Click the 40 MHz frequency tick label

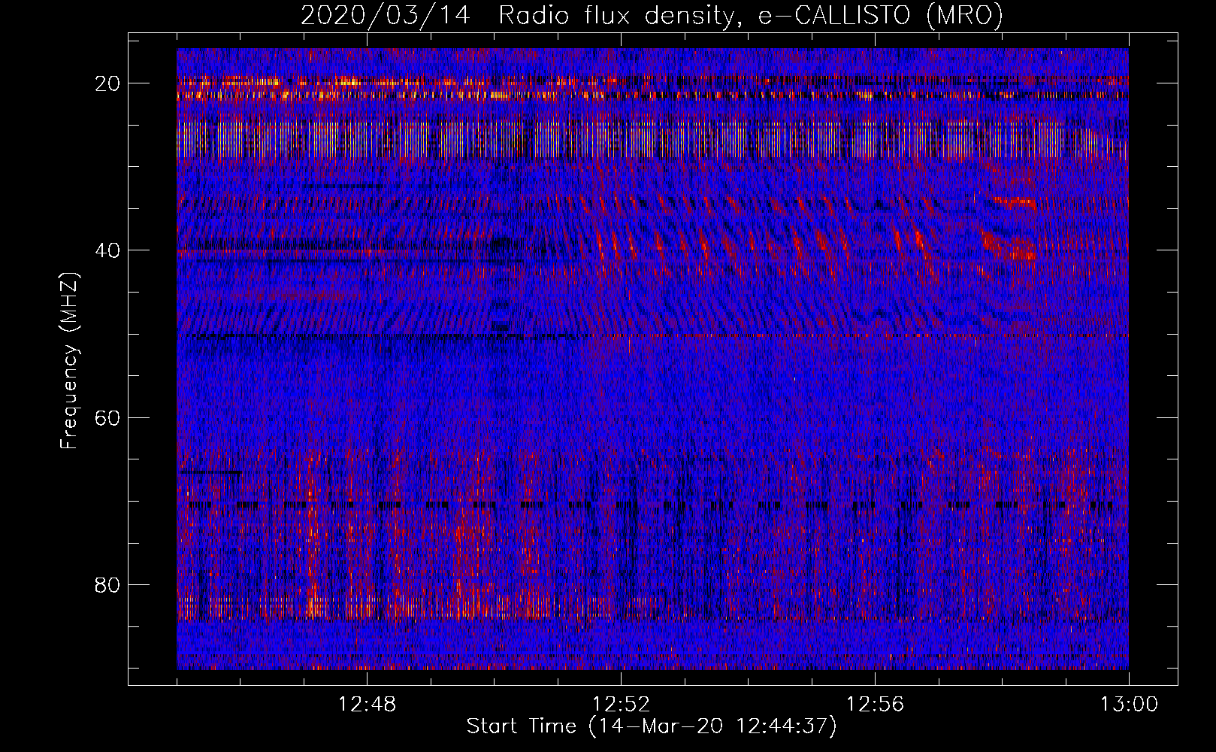[x=107, y=250]
